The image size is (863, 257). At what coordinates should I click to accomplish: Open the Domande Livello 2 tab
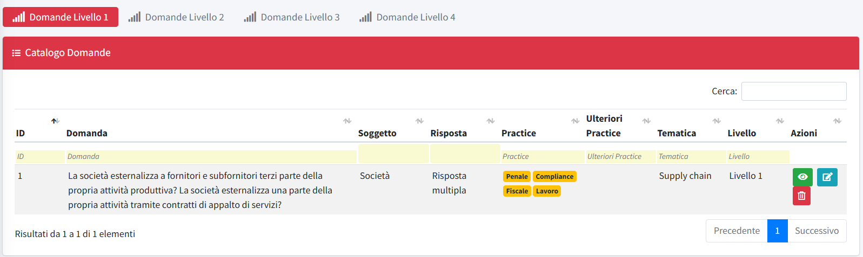pos(176,17)
